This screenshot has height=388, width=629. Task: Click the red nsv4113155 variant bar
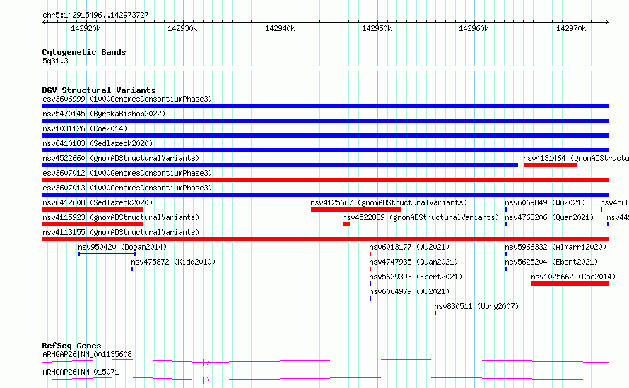click(325, 239)
